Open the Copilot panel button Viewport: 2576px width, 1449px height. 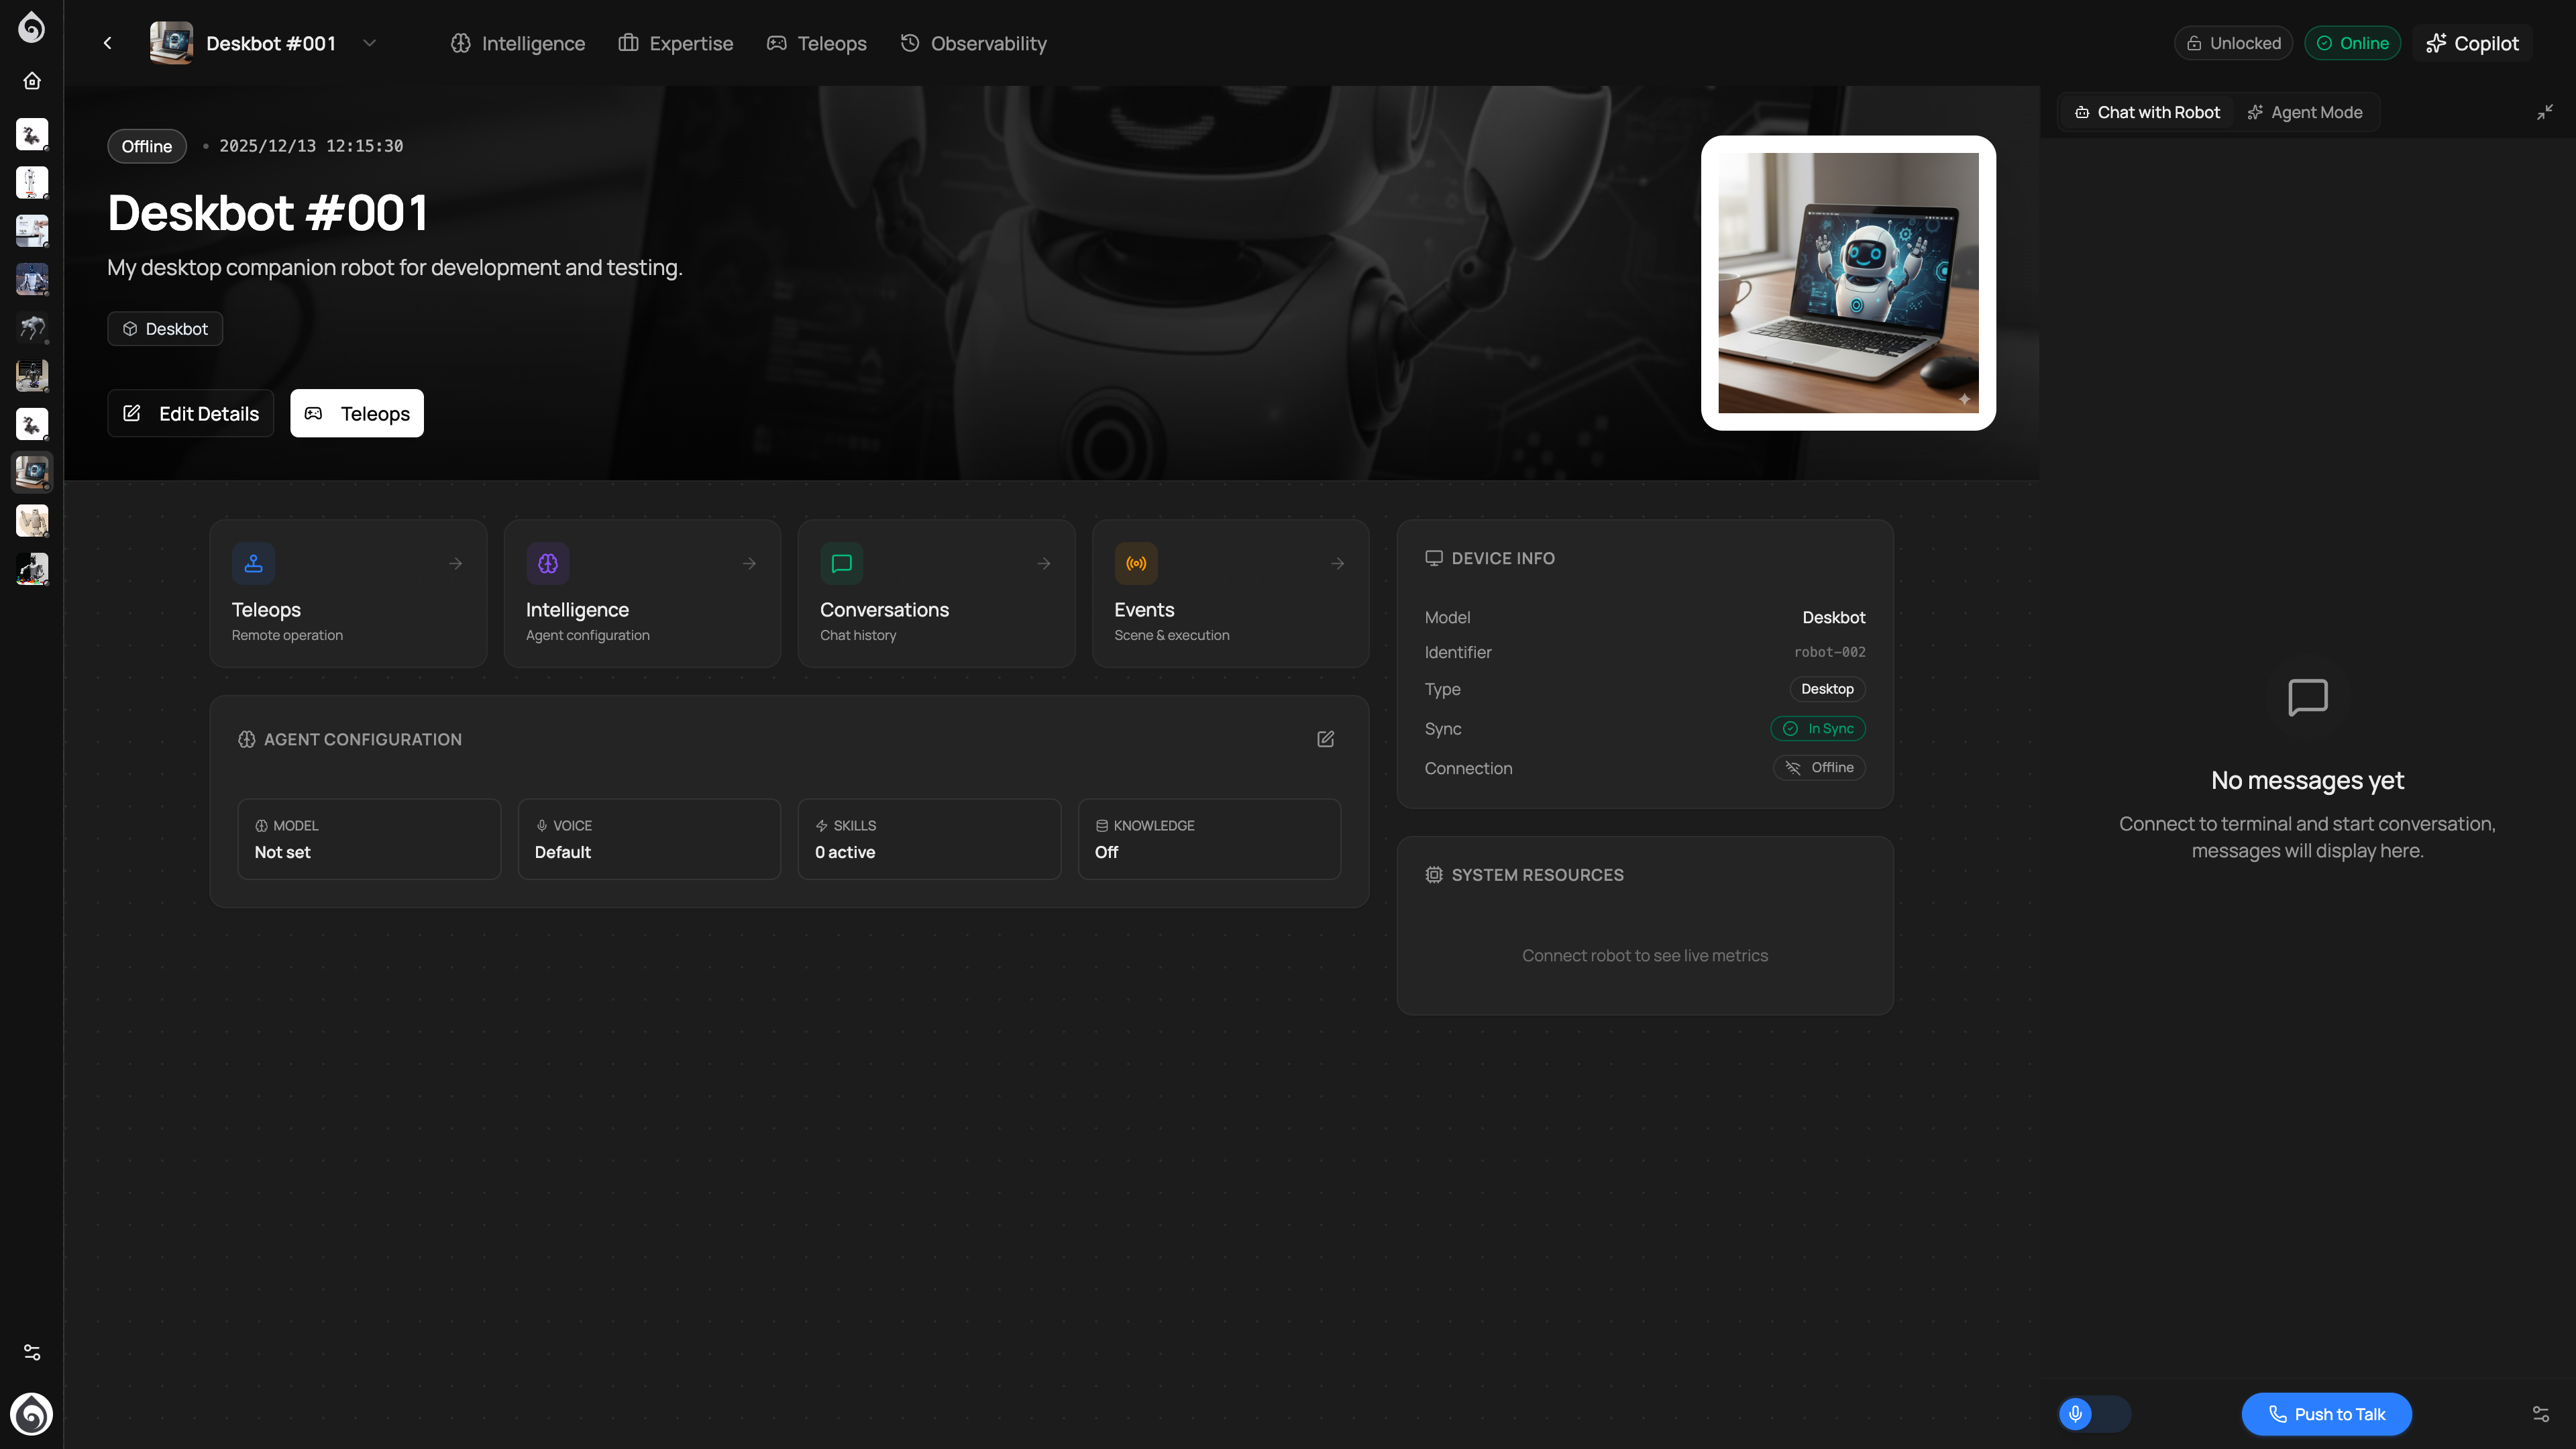pos(2472,43)
